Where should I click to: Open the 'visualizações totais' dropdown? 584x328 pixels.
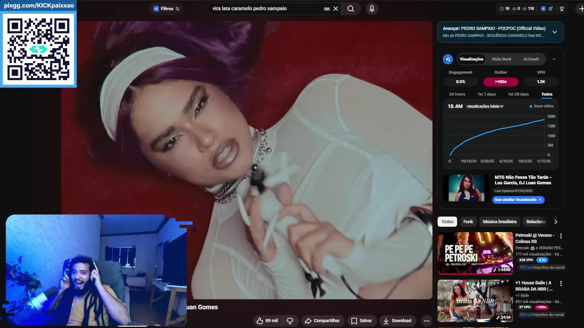[485, 106]
